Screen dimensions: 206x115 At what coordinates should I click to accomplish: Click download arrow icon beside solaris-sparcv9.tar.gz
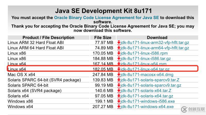119,85
